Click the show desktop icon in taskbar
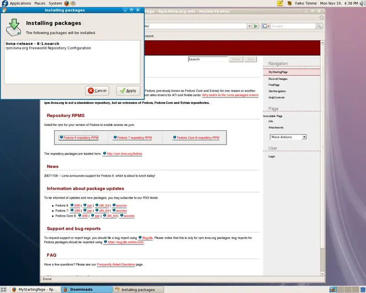The height and width of the screenshot is (293, 366). (x=3, y=289)
